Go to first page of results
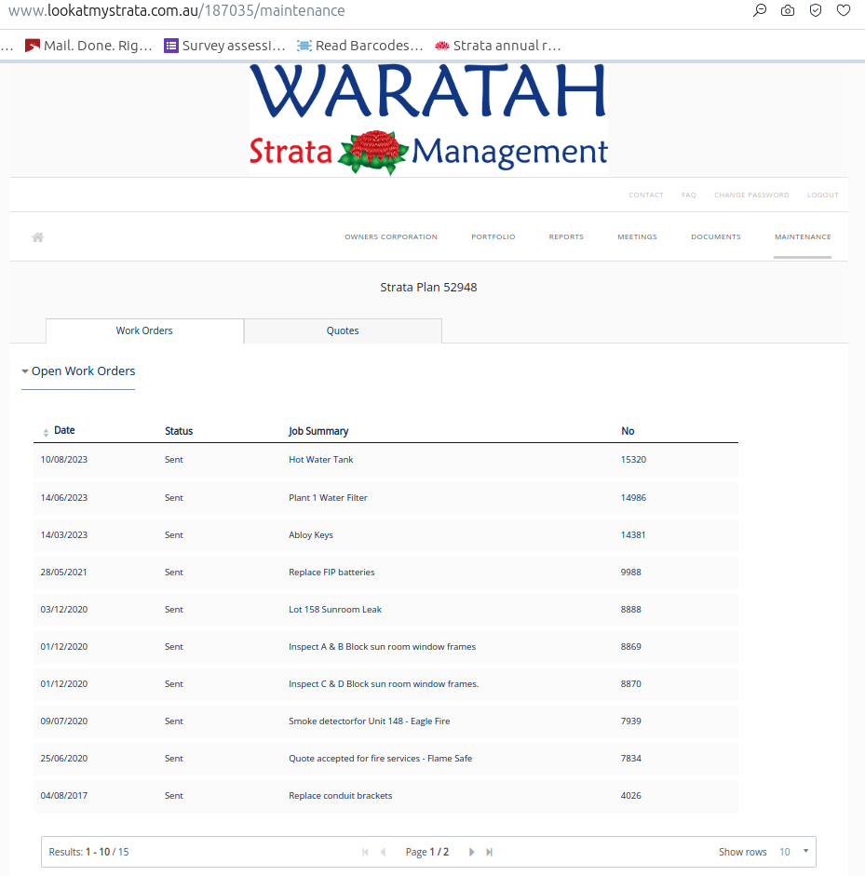Viewport: 865px width, 876px height. click(x=365, y=852)
